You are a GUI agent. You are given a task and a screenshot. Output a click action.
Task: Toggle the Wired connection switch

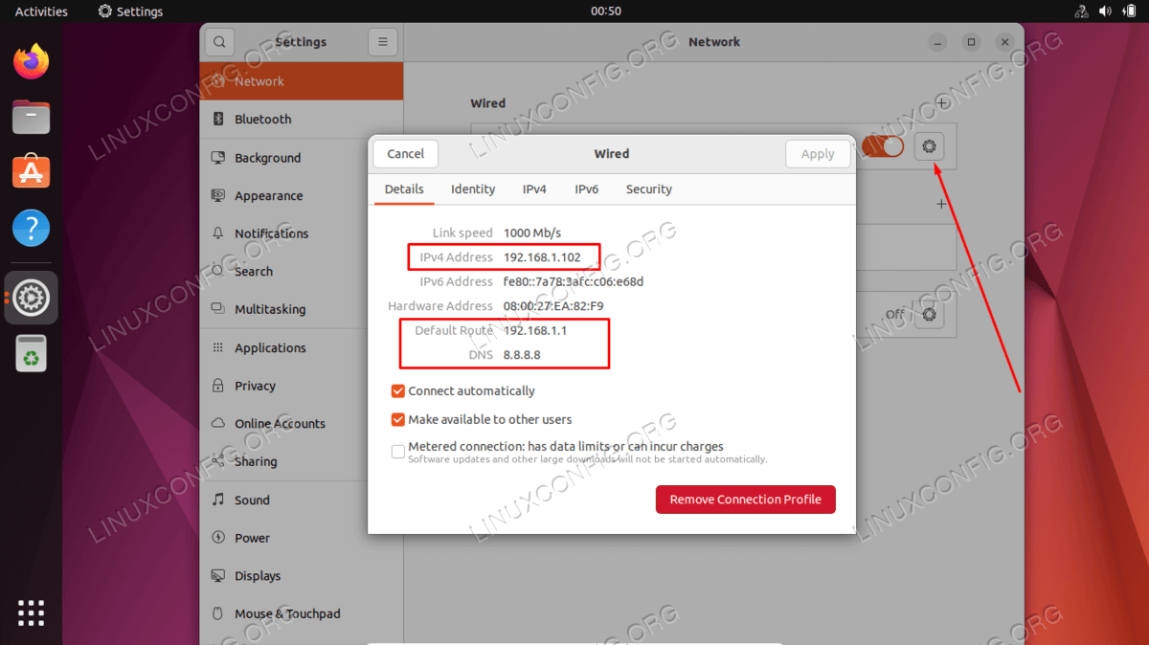pyautogui.click(x=882, y=146)
